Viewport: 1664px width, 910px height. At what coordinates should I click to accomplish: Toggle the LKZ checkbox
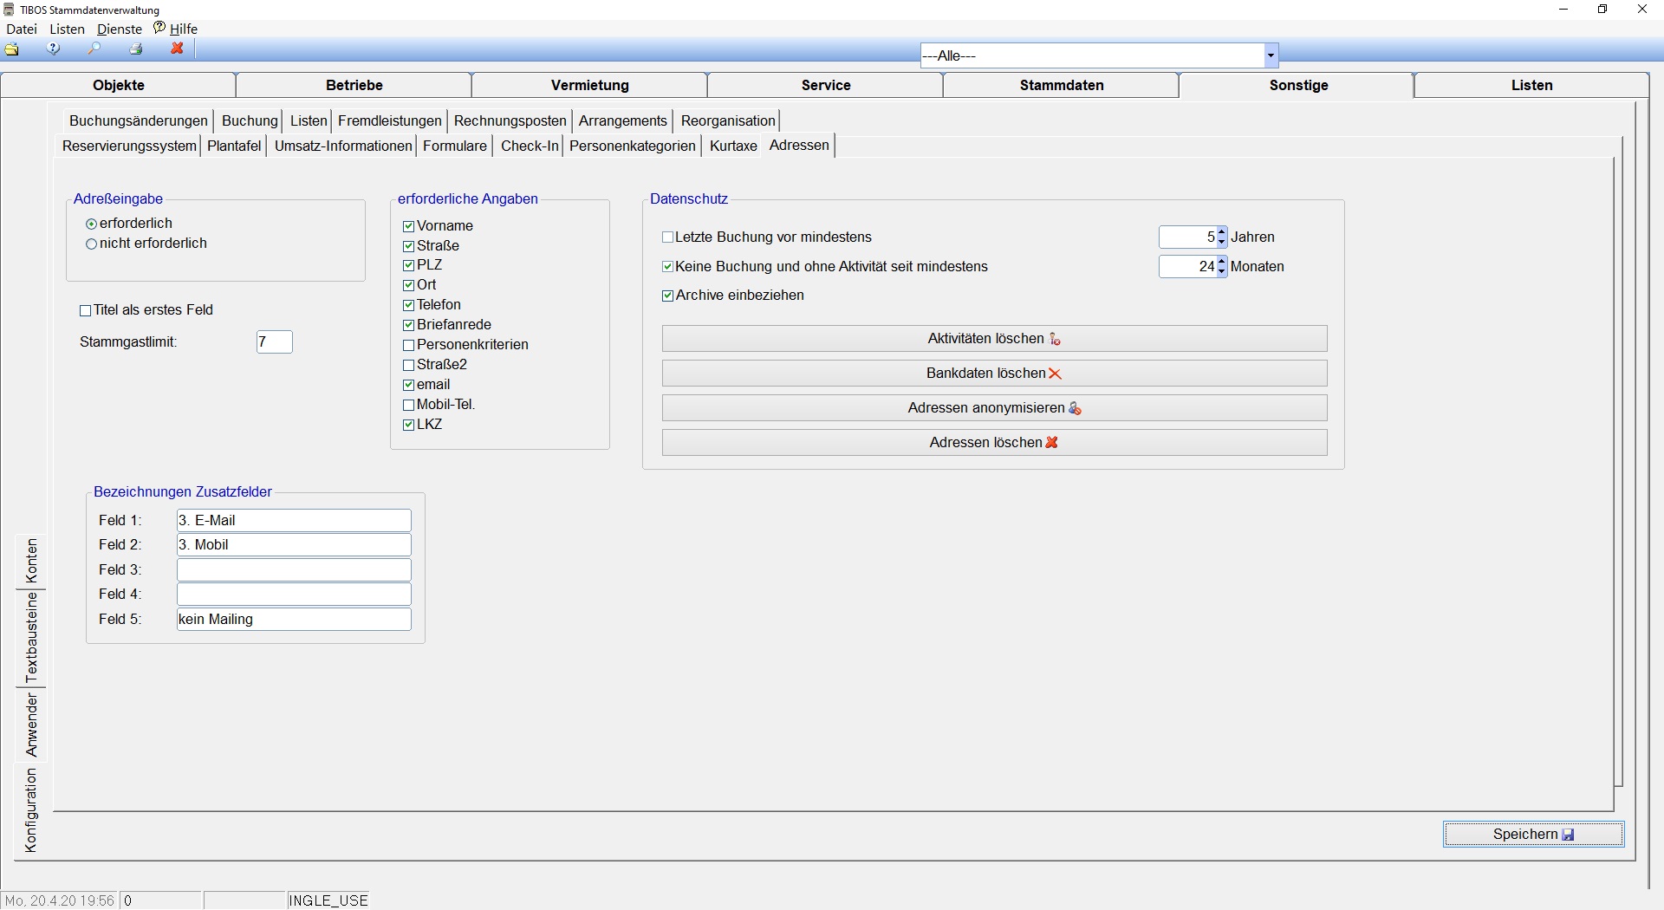point(408,425)
